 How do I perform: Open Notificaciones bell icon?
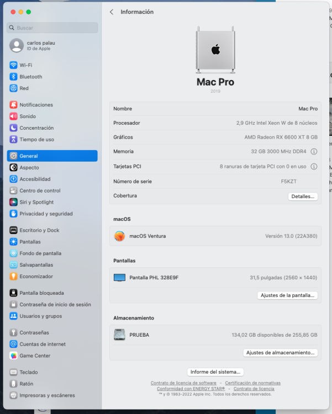[13, 105]
